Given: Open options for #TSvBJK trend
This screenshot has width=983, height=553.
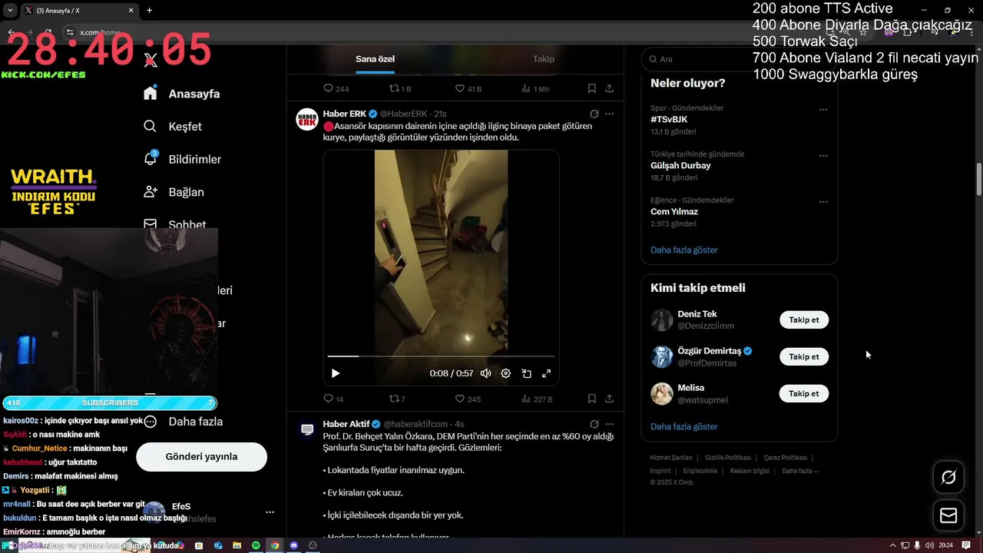Looking at the screenshot, I should [x=823, y=110].
